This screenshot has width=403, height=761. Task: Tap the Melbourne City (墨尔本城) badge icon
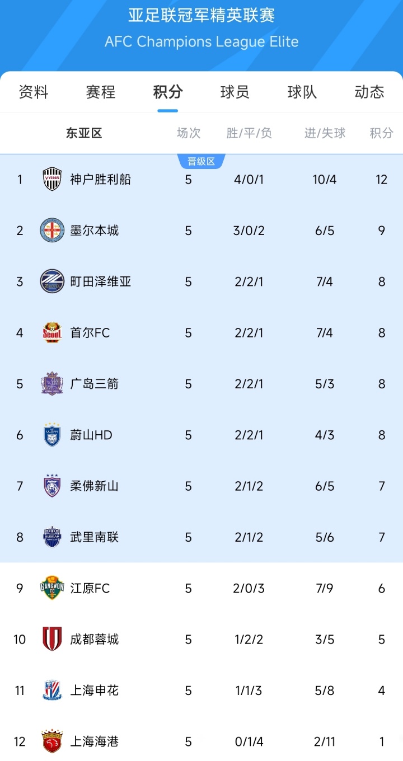click(52, 231)
